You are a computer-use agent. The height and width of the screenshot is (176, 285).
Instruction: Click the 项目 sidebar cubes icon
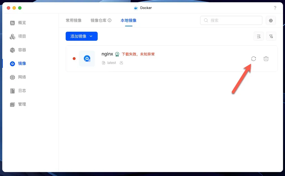point(12,37)
